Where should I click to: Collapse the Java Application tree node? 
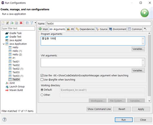(x=4, y=44)
